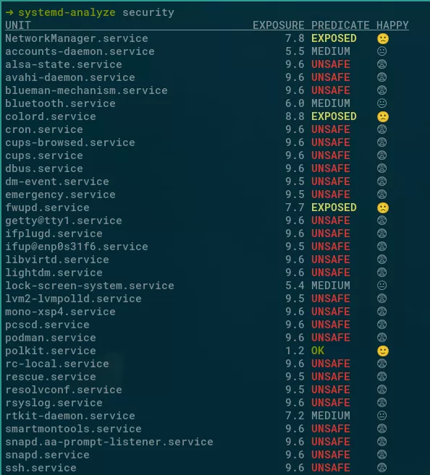Click the alsa-state.service unhappy face icon

pyautogui.click(x=381, y=64)
